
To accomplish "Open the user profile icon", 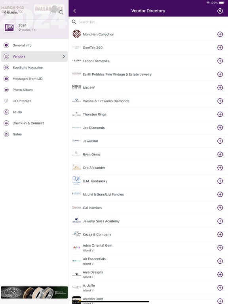I will point(220,11).
